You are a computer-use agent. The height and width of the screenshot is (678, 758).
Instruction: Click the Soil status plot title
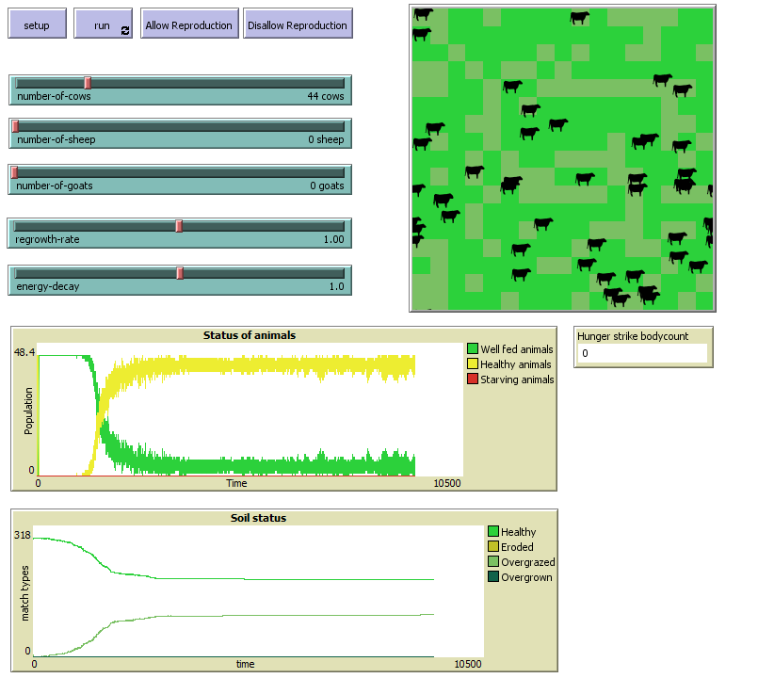pyautogui.click(x=258, y=518)
